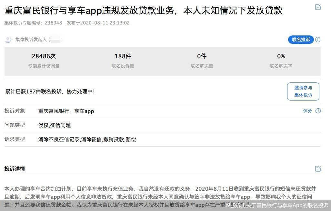Open the info icon next to 评分

coord(318,111)
